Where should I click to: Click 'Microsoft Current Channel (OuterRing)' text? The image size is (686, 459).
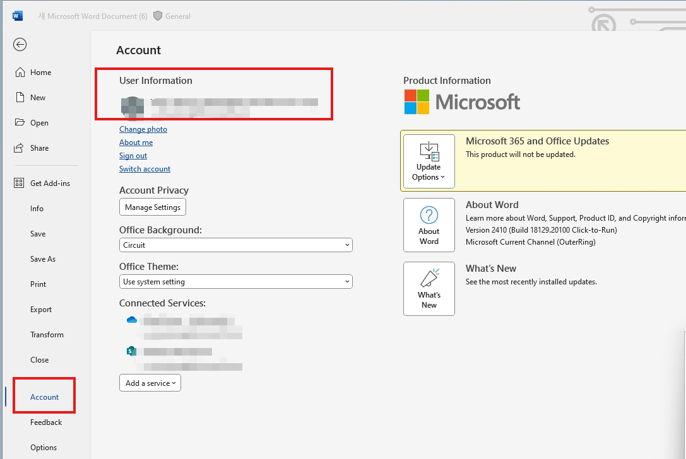click(x=530, y=241)
